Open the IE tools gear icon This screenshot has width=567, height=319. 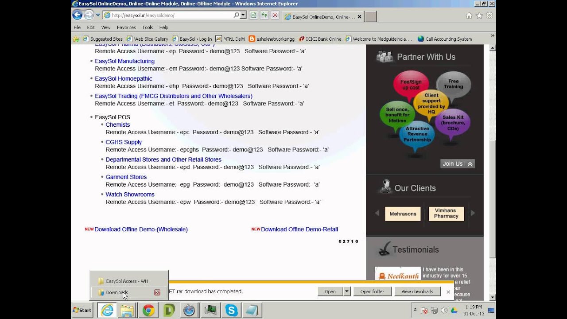(x=489, y=16)
